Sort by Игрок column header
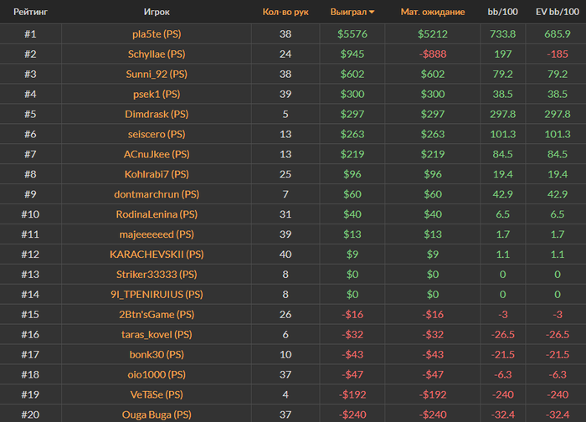Screen dimensions: 586x422 [157, 13]
